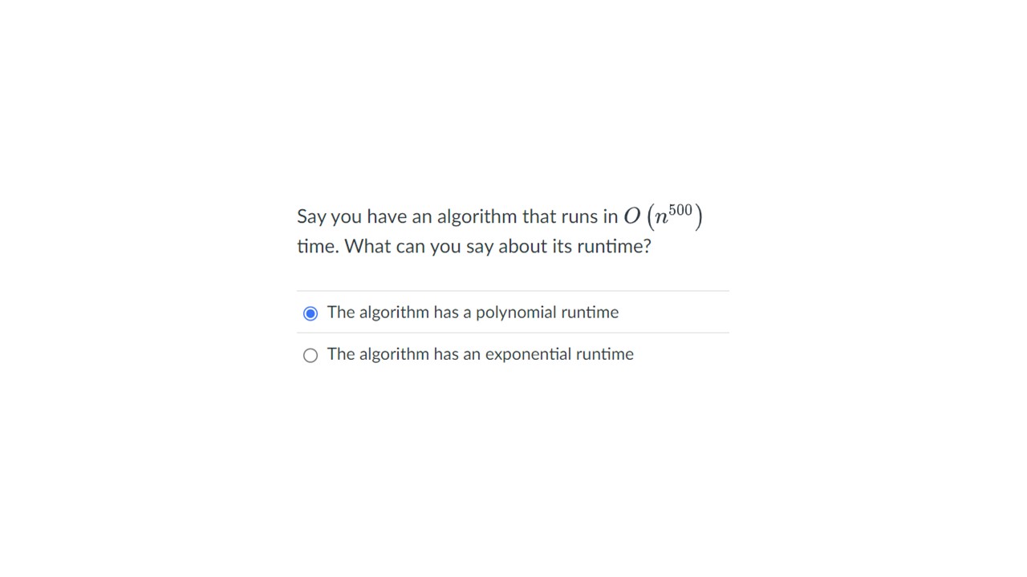Click the second line of the question text
Image resolution: width=1027 pixels, height=577 pixels.
point(474,246)
